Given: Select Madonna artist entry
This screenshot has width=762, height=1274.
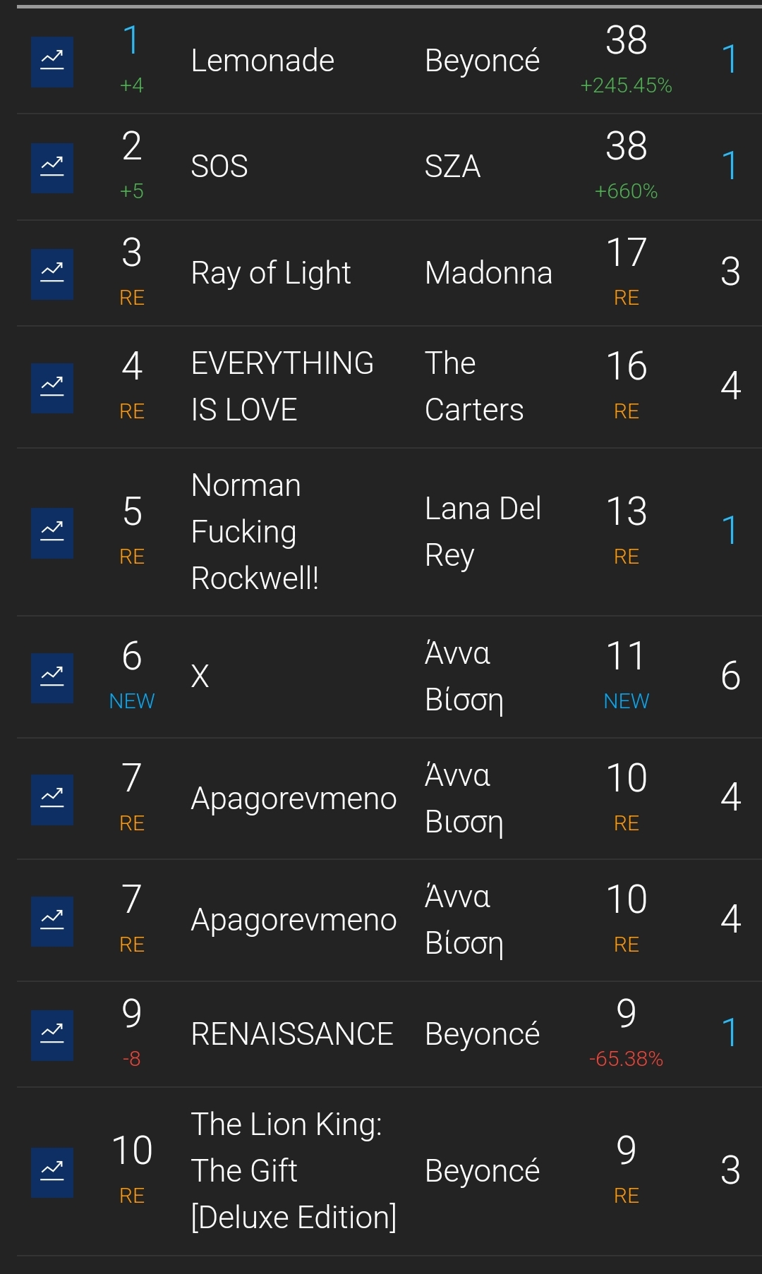Looking at the screenshot, I should [x=488, y=273].
